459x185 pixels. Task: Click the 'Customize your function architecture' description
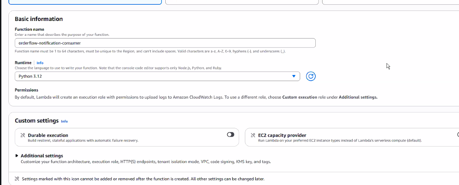146,162
